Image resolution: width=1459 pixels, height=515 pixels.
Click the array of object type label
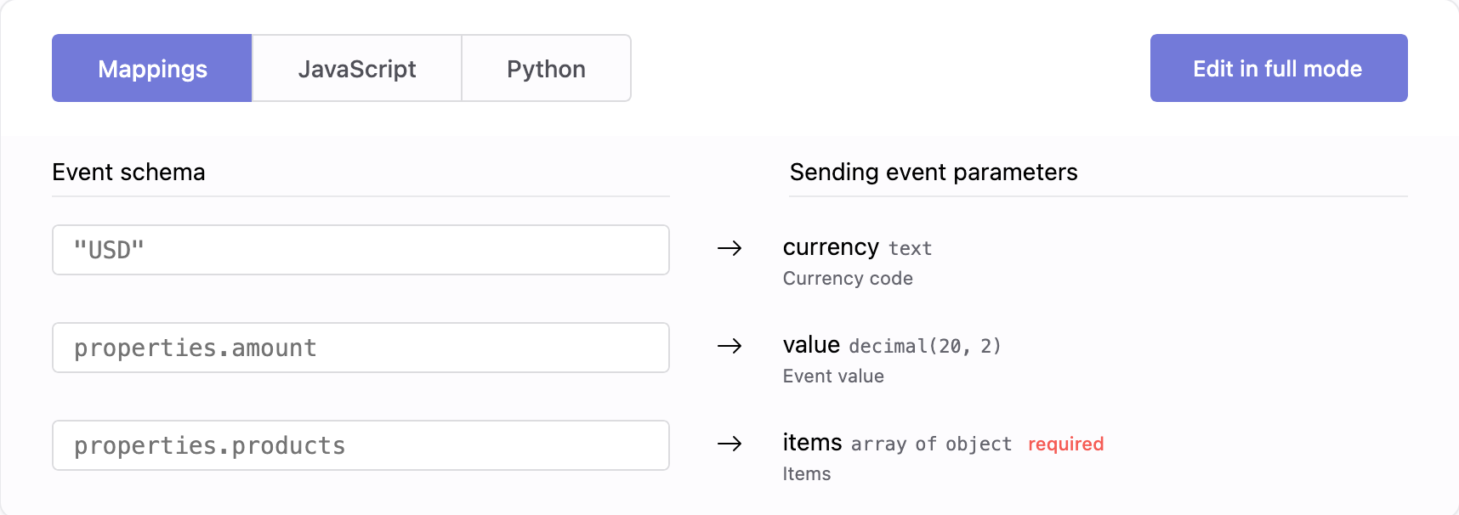coord(931,444)
